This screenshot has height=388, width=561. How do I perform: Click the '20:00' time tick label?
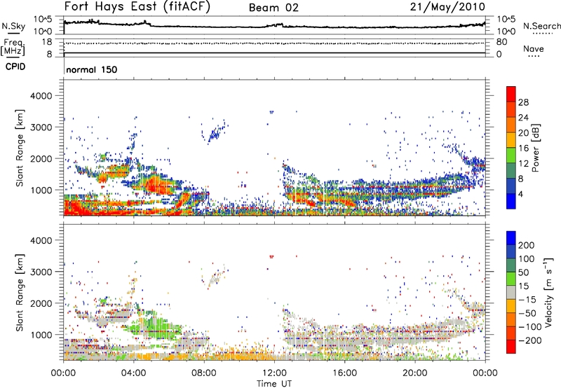point(414,373)
